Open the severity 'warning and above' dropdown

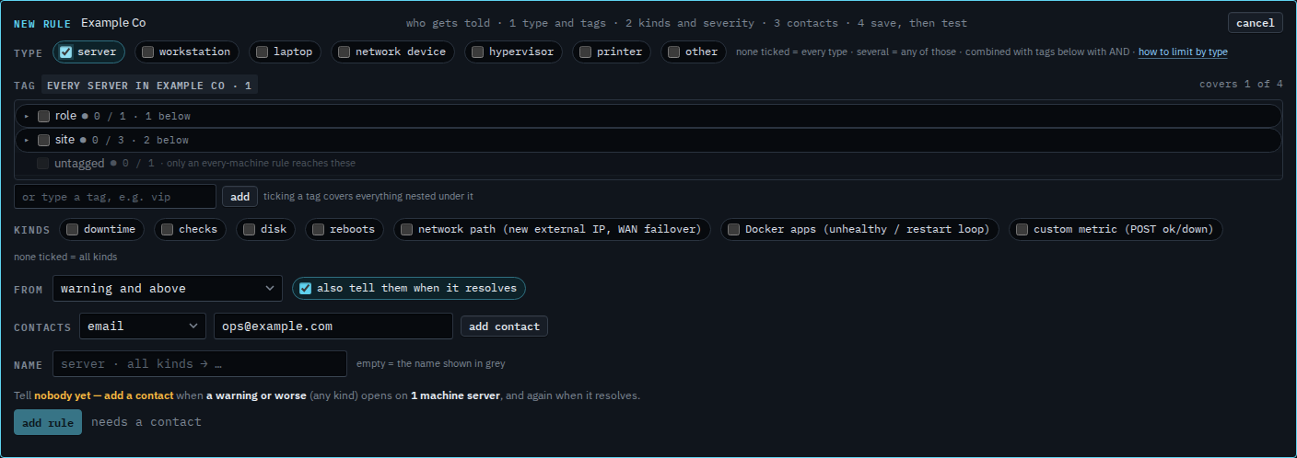tap(168, 289)
